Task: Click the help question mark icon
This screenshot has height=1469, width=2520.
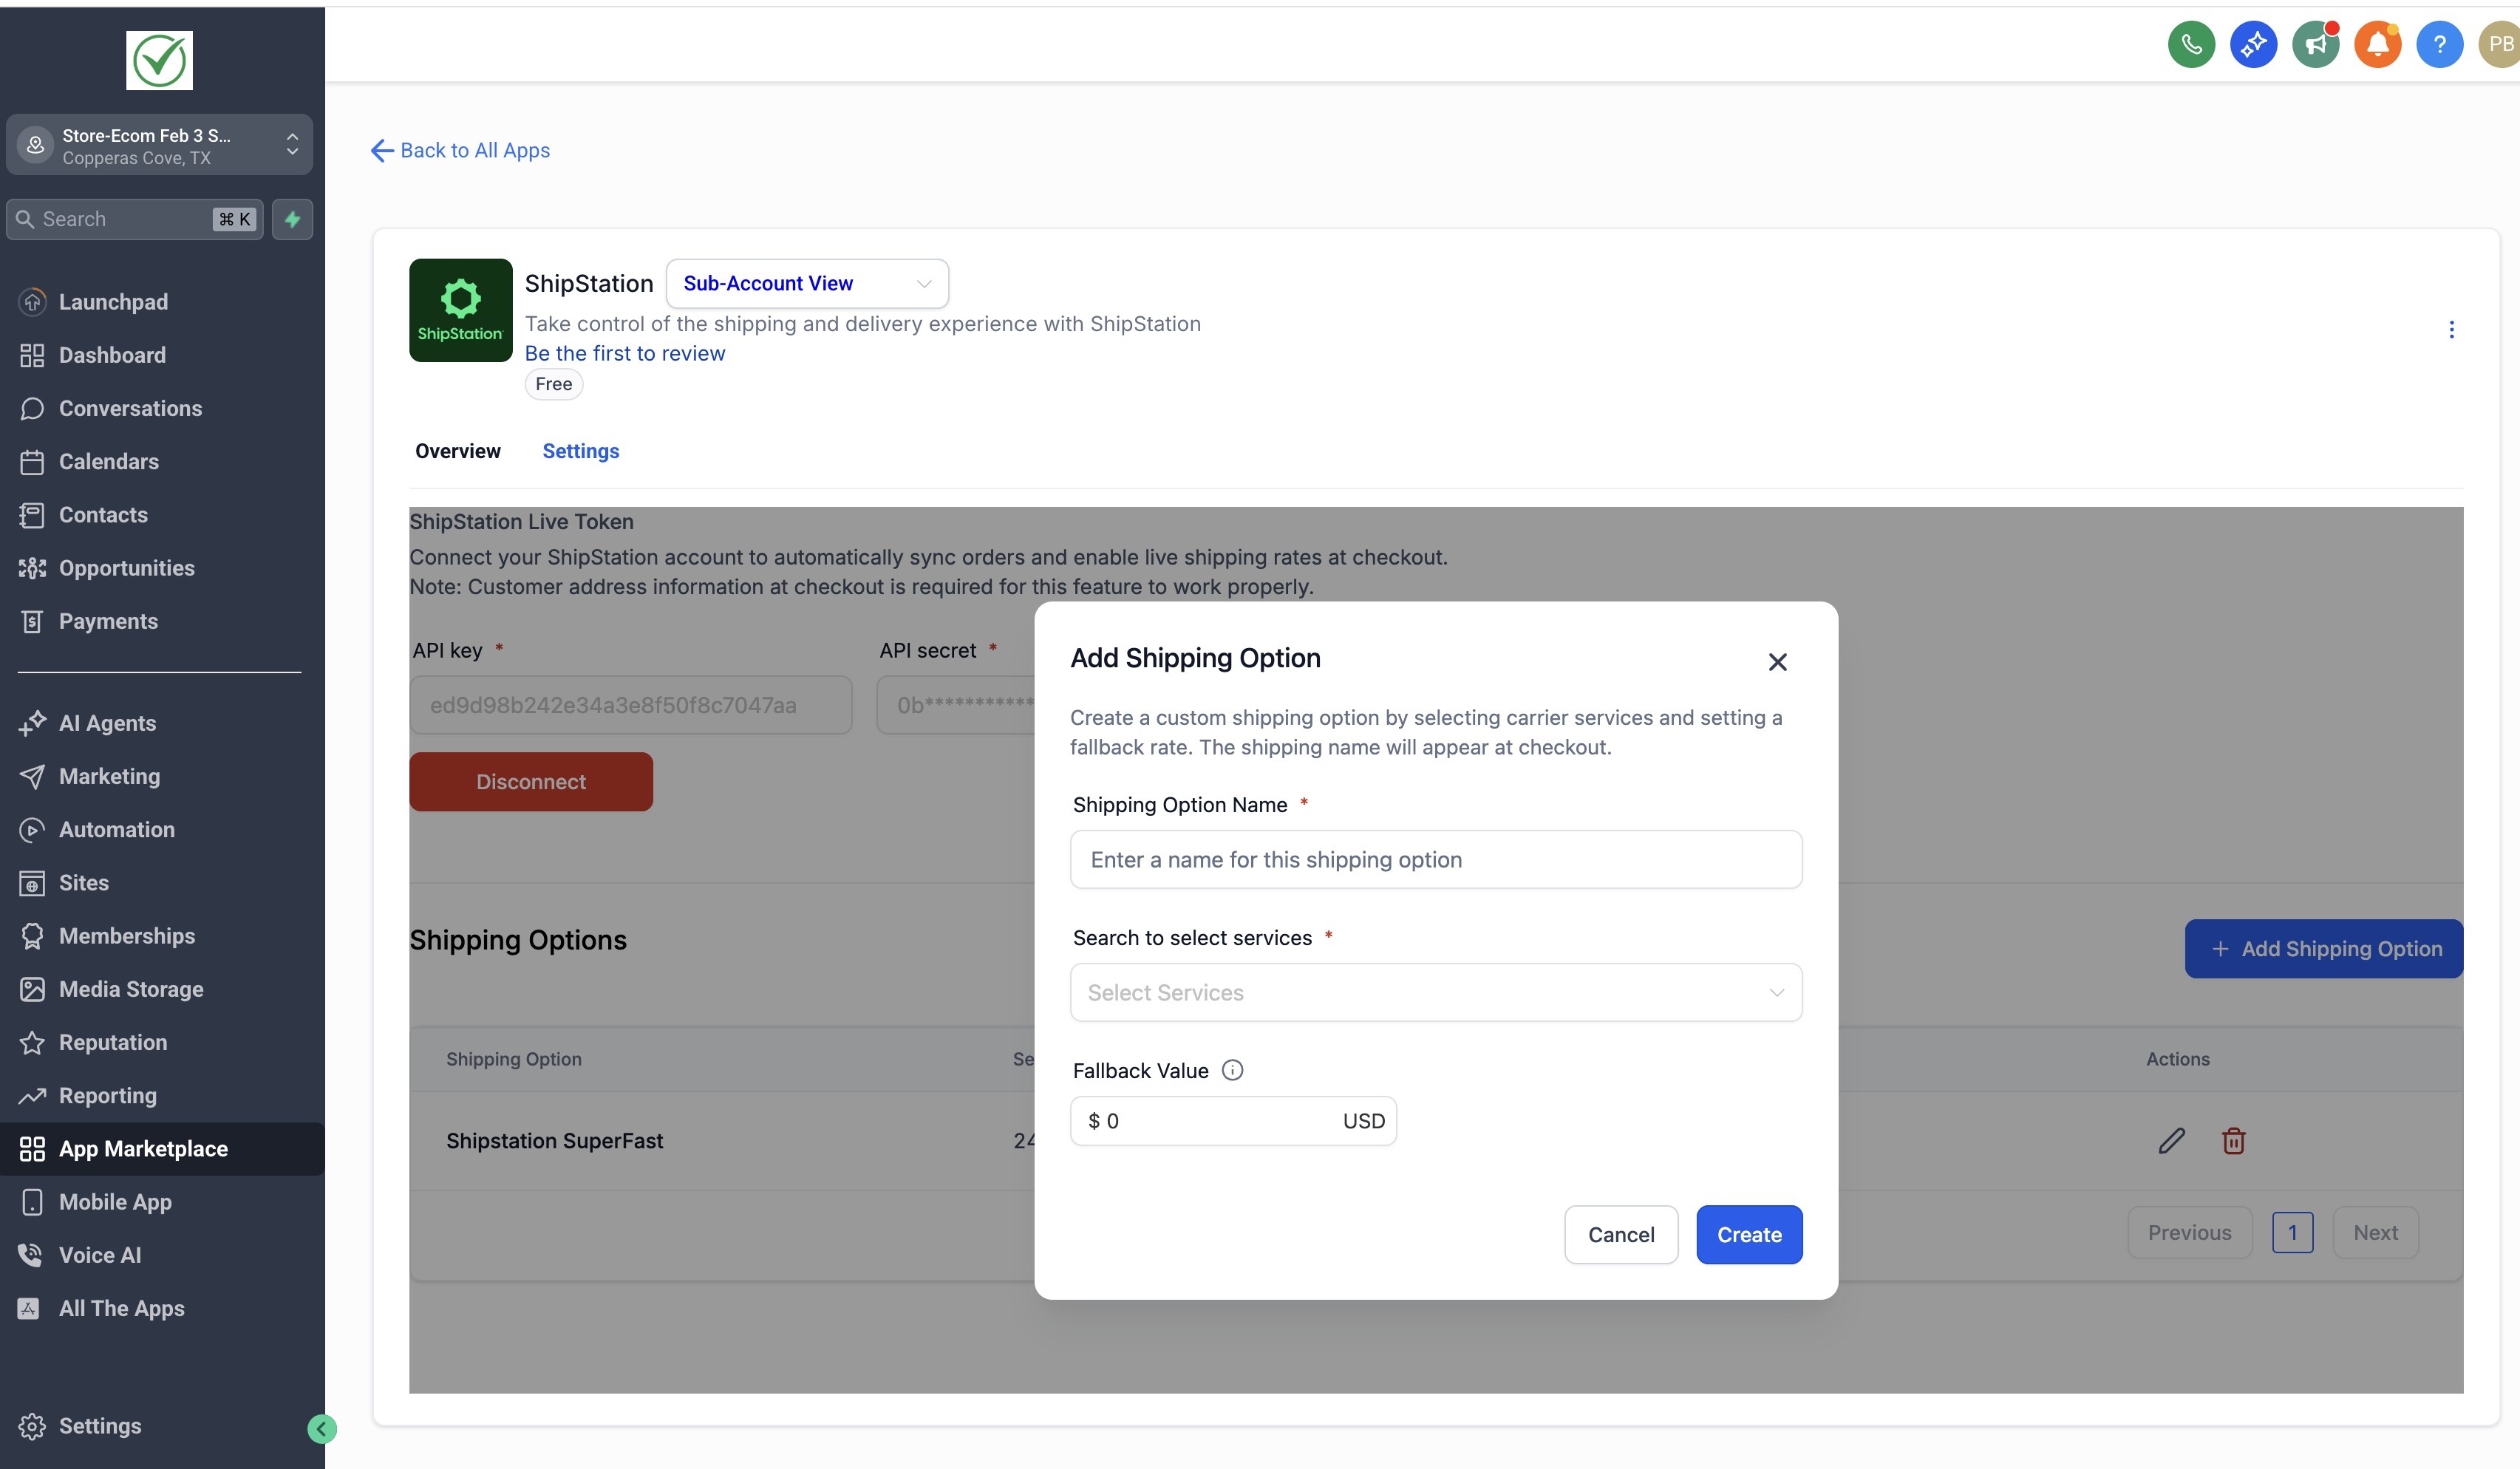Action: coord(2439,45)
